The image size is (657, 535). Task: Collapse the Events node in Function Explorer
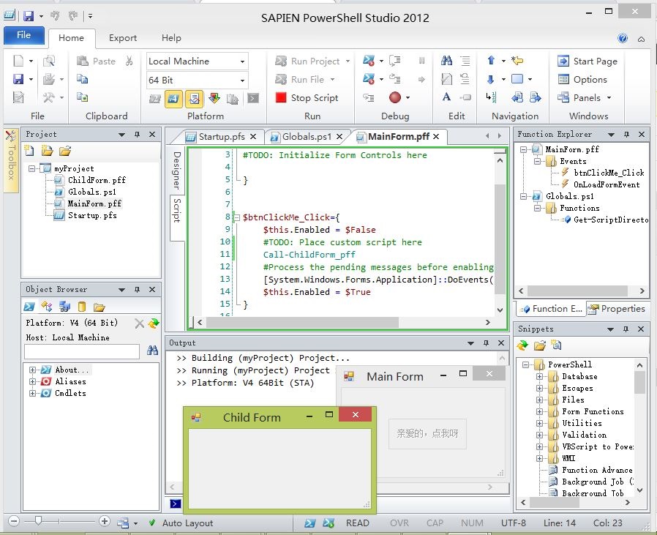tap(537, 162)
